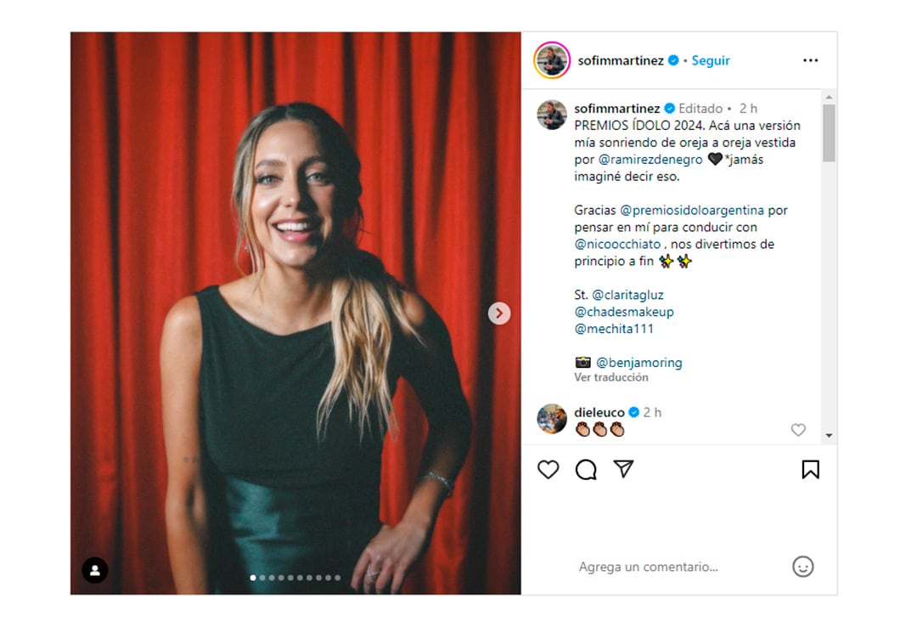
Task: Visit the @nicoocchiato profile mention
Action: tap(617, 244)
